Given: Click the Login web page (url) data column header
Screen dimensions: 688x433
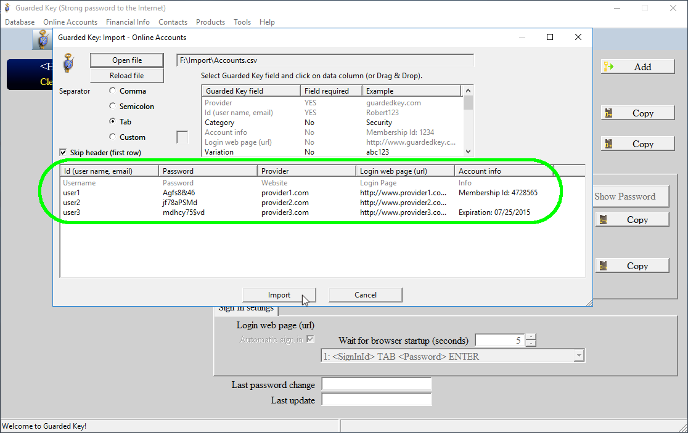Looking at the screenshot, I should [x=406, y=171].
